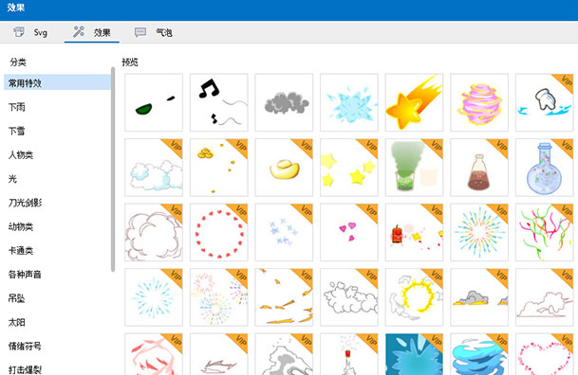The height and width of the screenshot is (375, 578).
Task: Pick the orange shards explosion effect
Action: [284, 297]
